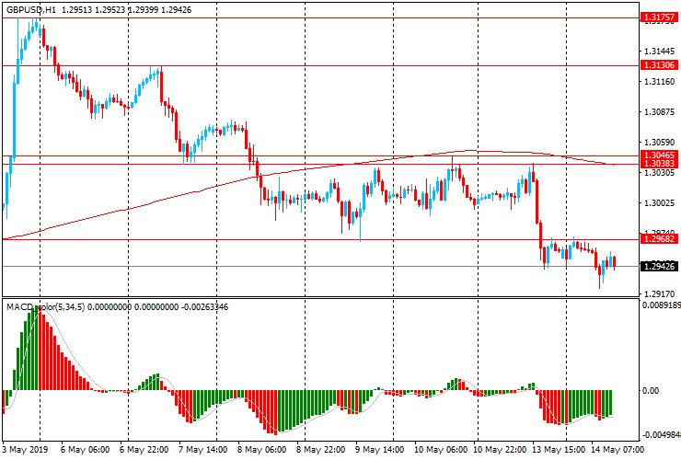The height and width of the screenshot is (460, 681).
Task: Select the 13 May 15:00 time label
Action: click(x=560, y=449)
